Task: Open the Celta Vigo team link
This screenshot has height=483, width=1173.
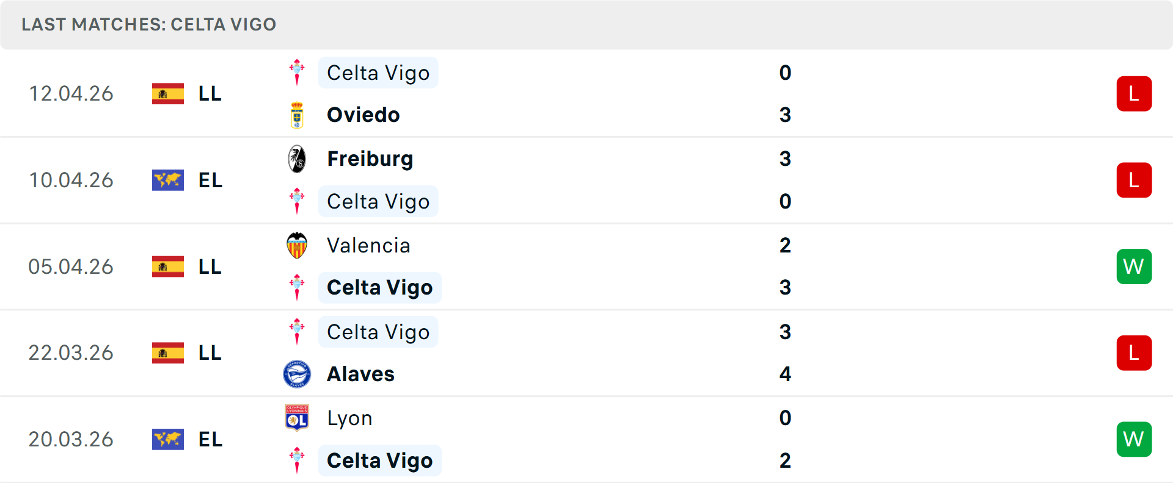Action: (x=378, y=72)
